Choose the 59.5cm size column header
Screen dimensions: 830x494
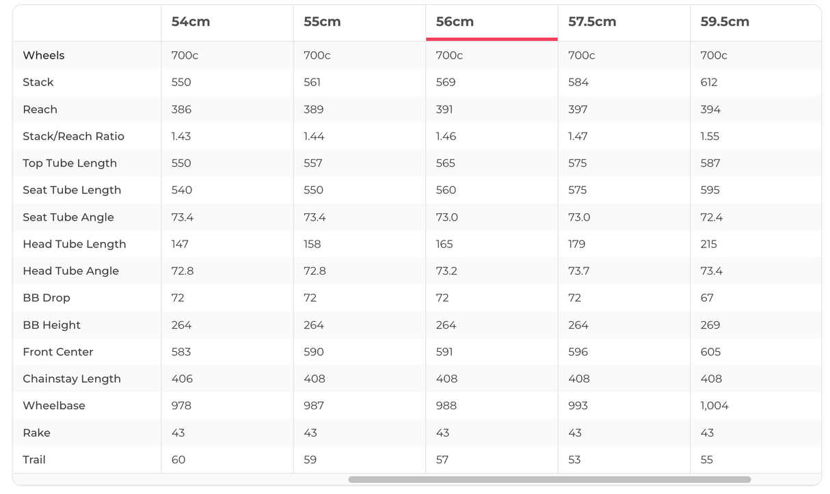pyautogui.click(x=725, y=22)
